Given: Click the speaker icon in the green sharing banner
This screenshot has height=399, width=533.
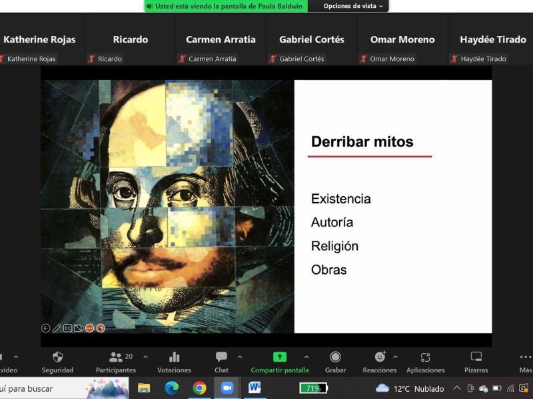Looking at the screenshot, I should tap(149, 6).
